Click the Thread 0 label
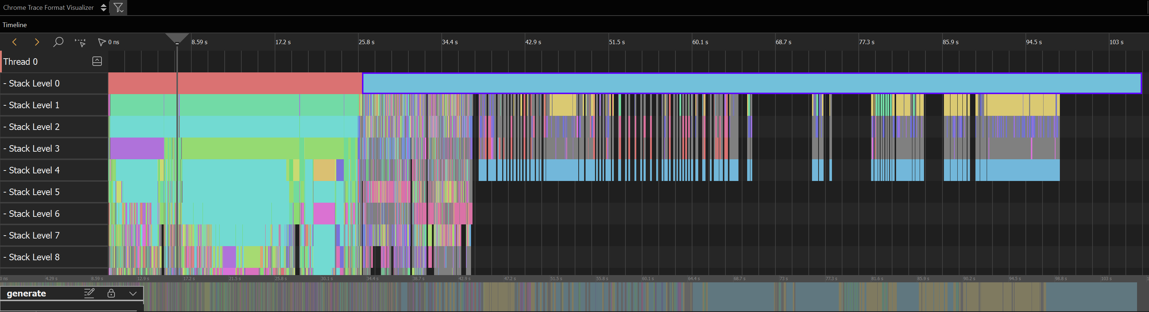 [x=21, y=62]
